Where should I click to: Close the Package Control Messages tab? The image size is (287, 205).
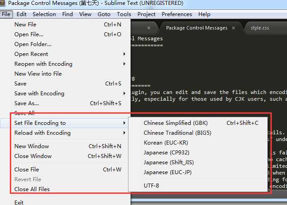[x=233, y=28]
